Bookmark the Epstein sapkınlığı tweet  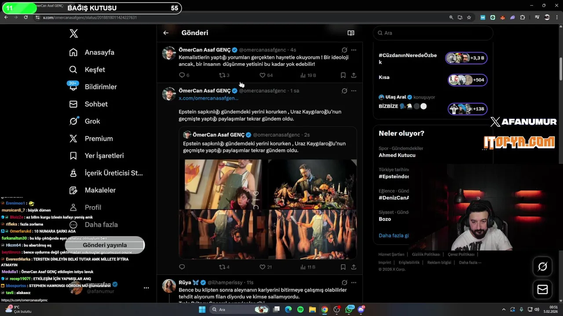[343, 267]
